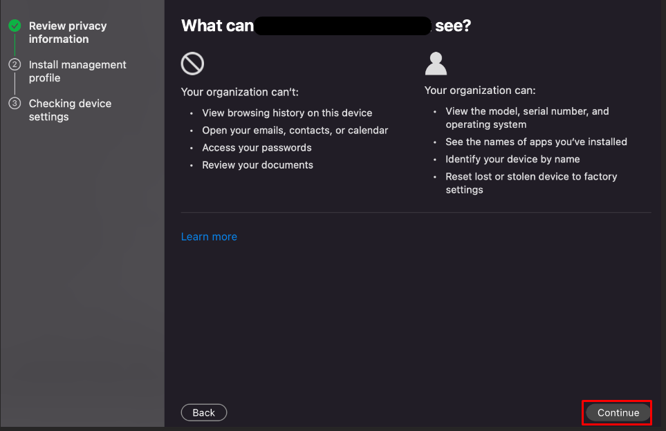Select step 3 circle icon

15,103
